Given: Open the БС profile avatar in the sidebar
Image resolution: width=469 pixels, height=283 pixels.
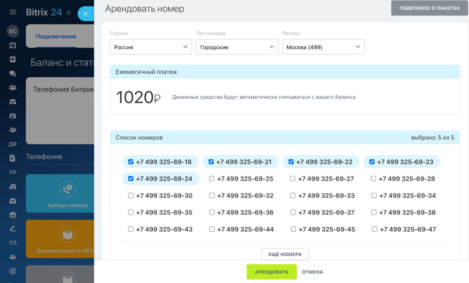Looking at the screenshot, I should pyautogui.click(x=13, y=31).
